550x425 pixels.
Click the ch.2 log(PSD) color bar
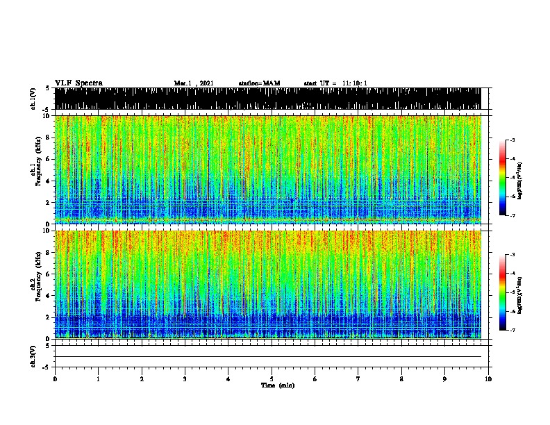click(502, 292)
